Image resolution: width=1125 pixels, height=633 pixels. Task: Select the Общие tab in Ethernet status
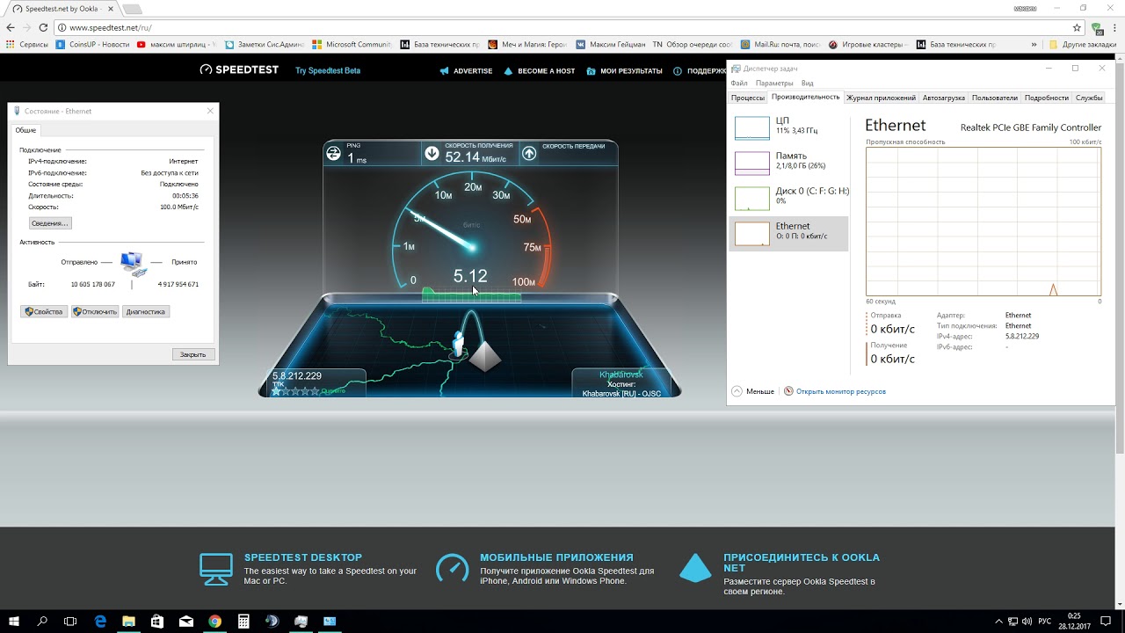tap(26, 130)
